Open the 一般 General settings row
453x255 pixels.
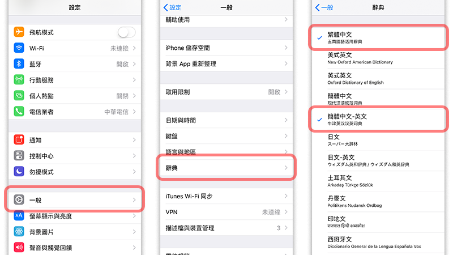(x=75, y=200)
